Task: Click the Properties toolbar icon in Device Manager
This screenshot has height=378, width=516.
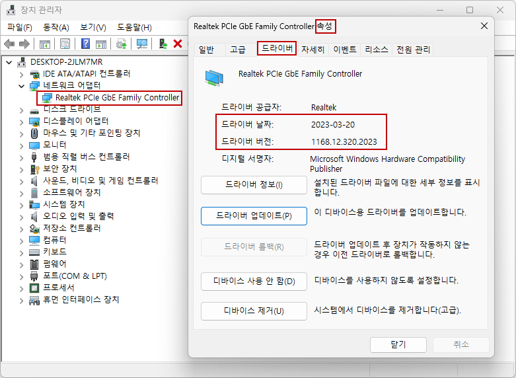Action: click(x=65, y=44)
